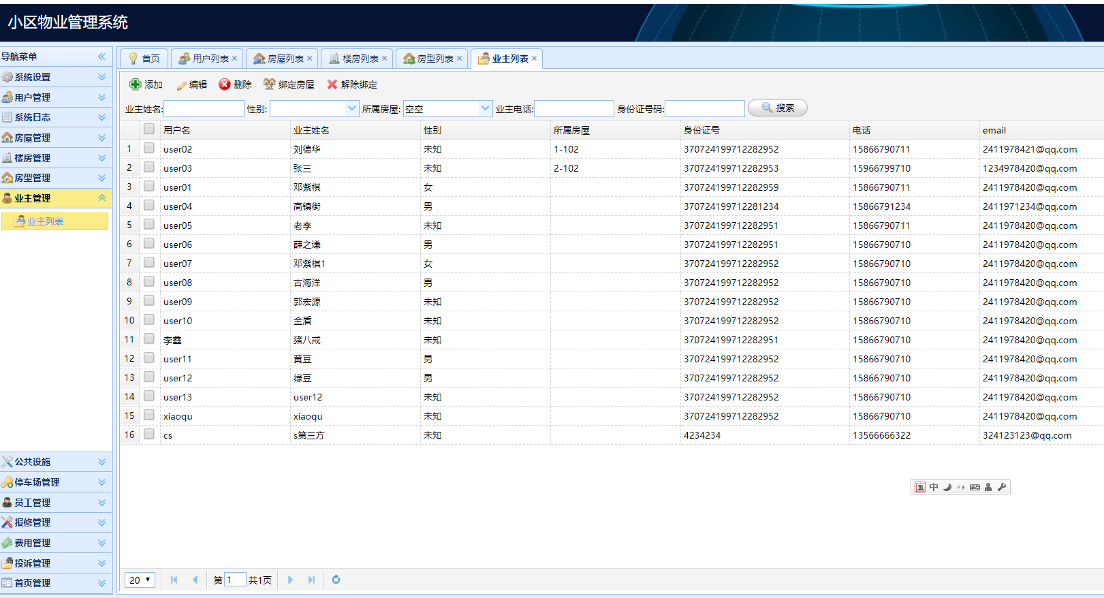Close the 房型列表 tab
The image size is (1104, 598).
(460, 59)
